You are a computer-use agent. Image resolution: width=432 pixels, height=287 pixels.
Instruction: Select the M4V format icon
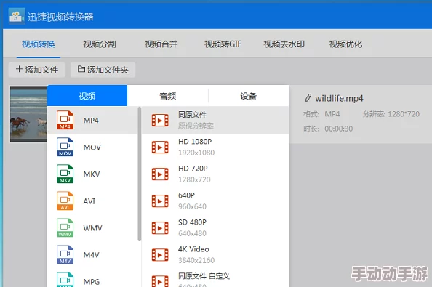click(65, 255)
